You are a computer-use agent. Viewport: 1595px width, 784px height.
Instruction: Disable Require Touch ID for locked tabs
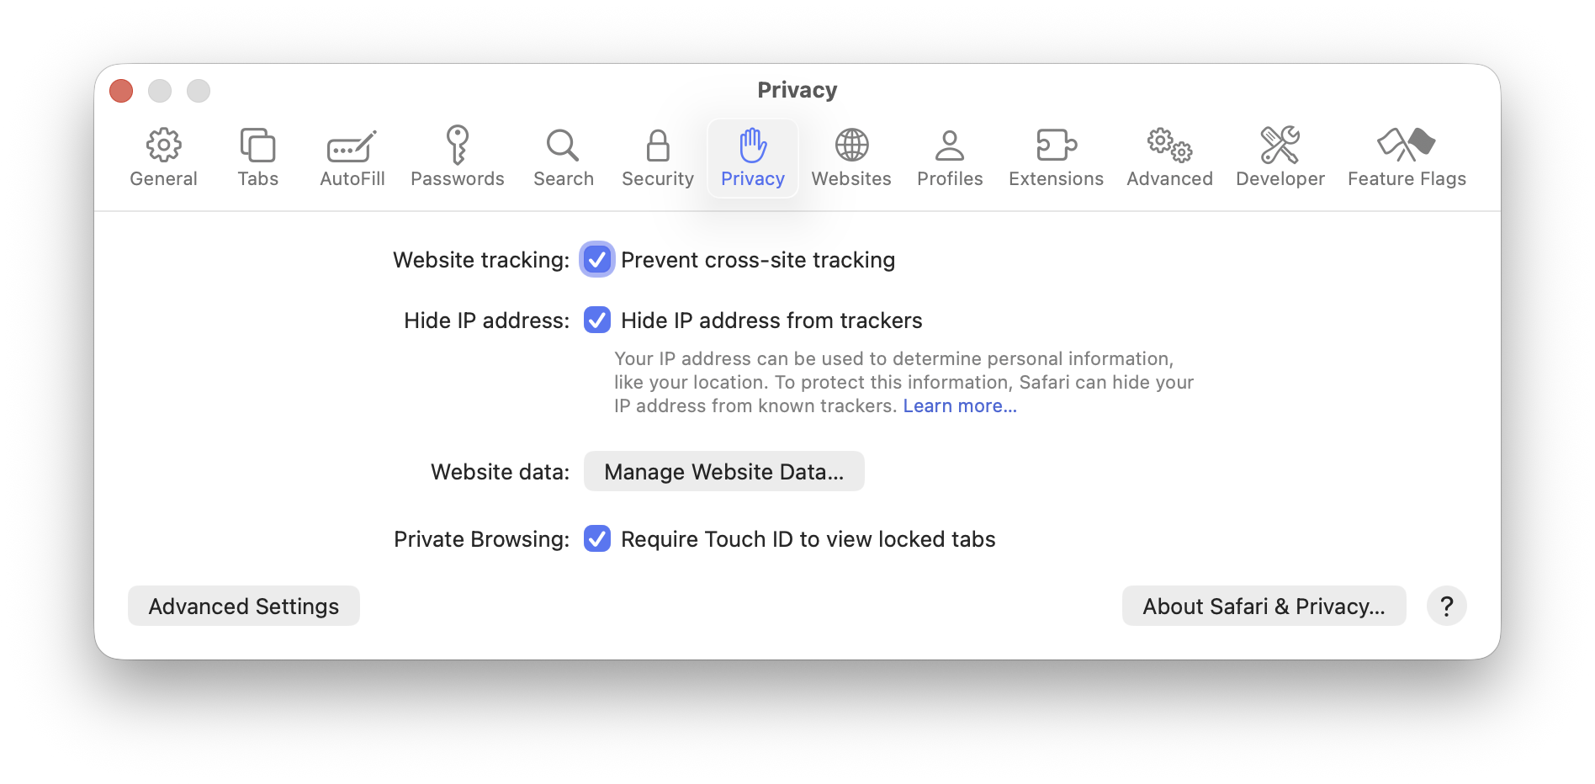(597, 539)
